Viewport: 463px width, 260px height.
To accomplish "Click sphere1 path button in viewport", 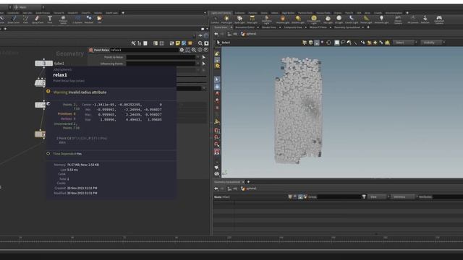I will tap(249, 34).
